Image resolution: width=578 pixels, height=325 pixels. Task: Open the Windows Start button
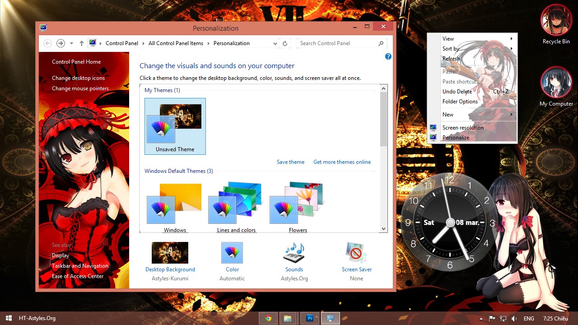click(9, 318)
